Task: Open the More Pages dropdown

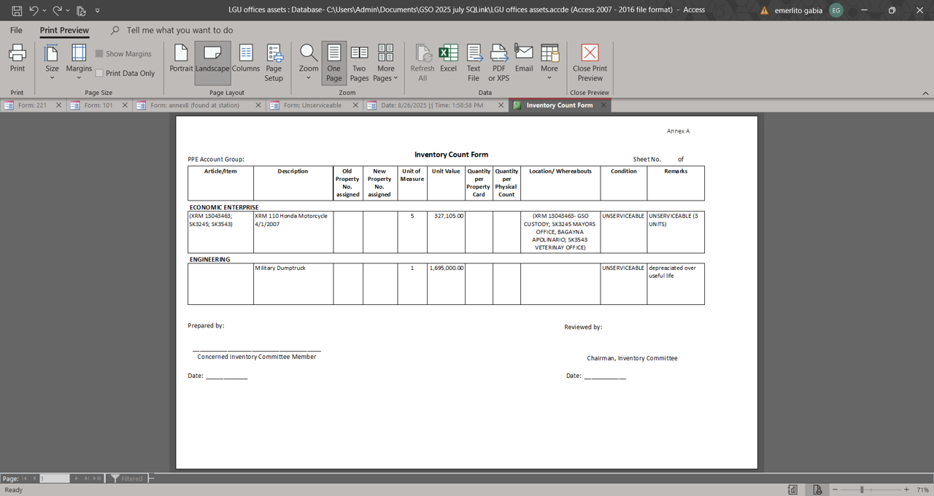Action: click(385, 63)
